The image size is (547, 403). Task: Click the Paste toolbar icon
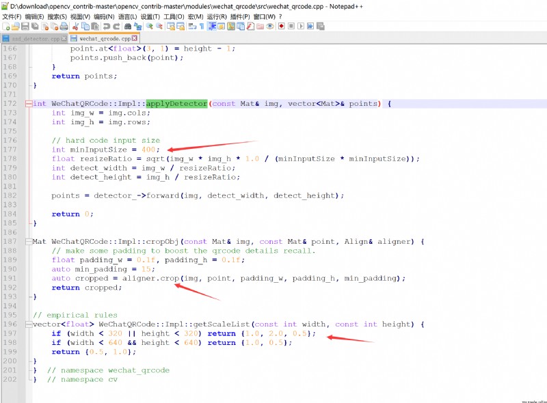point(95,27)
